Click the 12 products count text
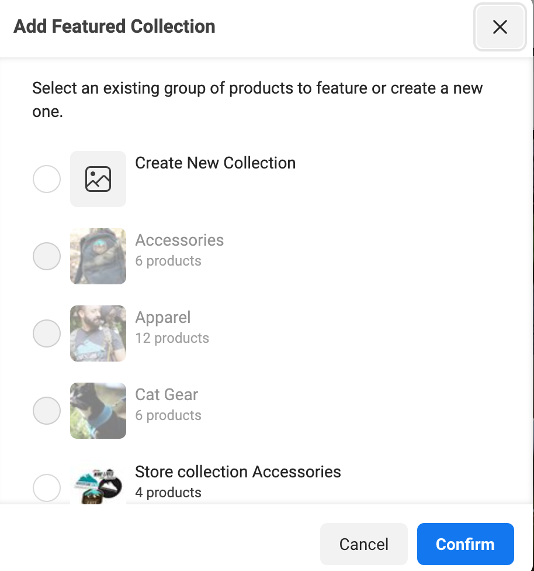 (x=172, y=338)
